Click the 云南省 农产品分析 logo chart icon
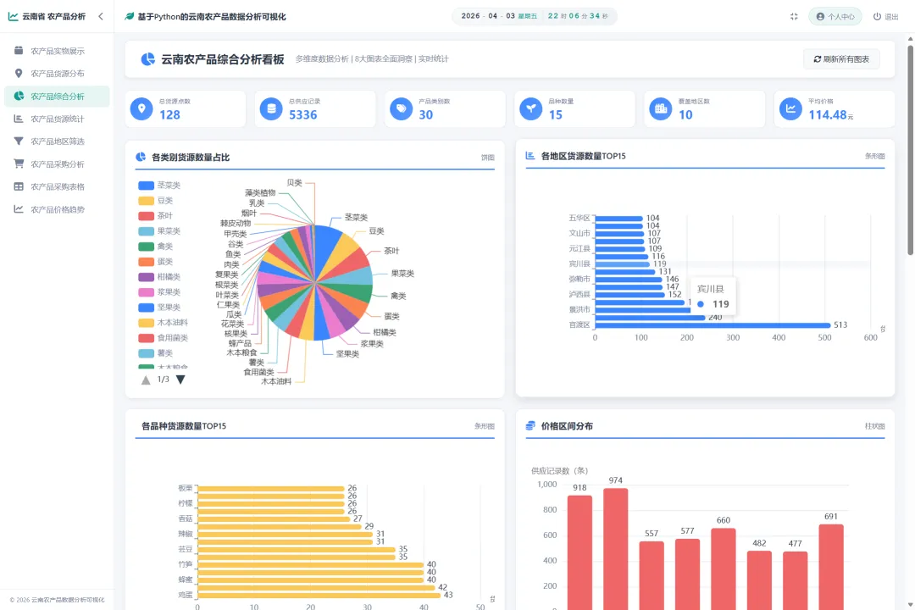915x610 pixels. [x=13, y=16]
